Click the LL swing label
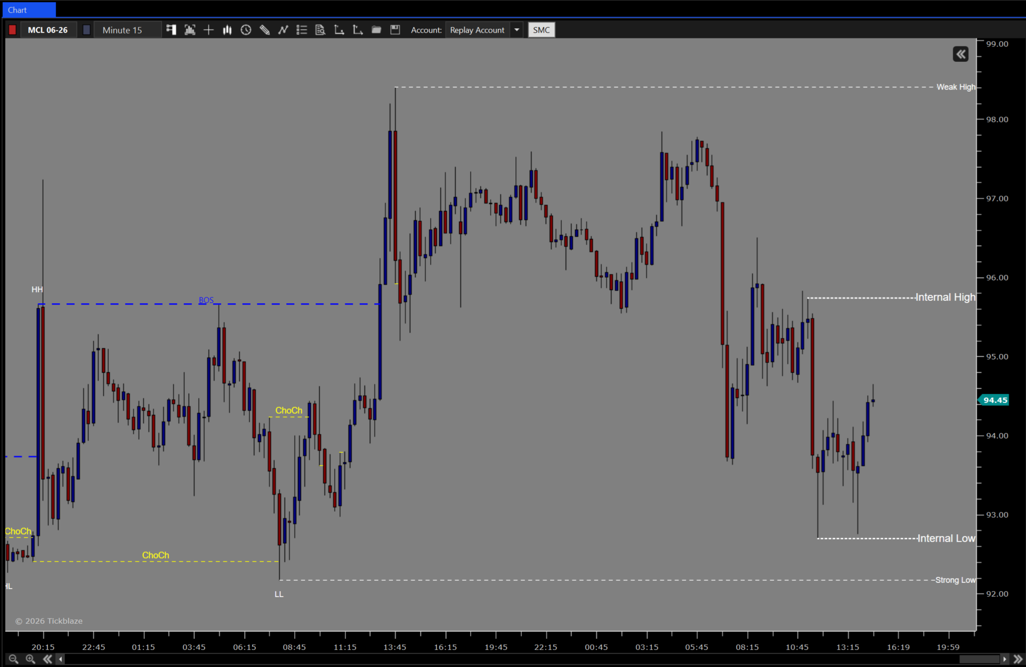This screenshot has height=667, width=1026. [x=279, y=594]
